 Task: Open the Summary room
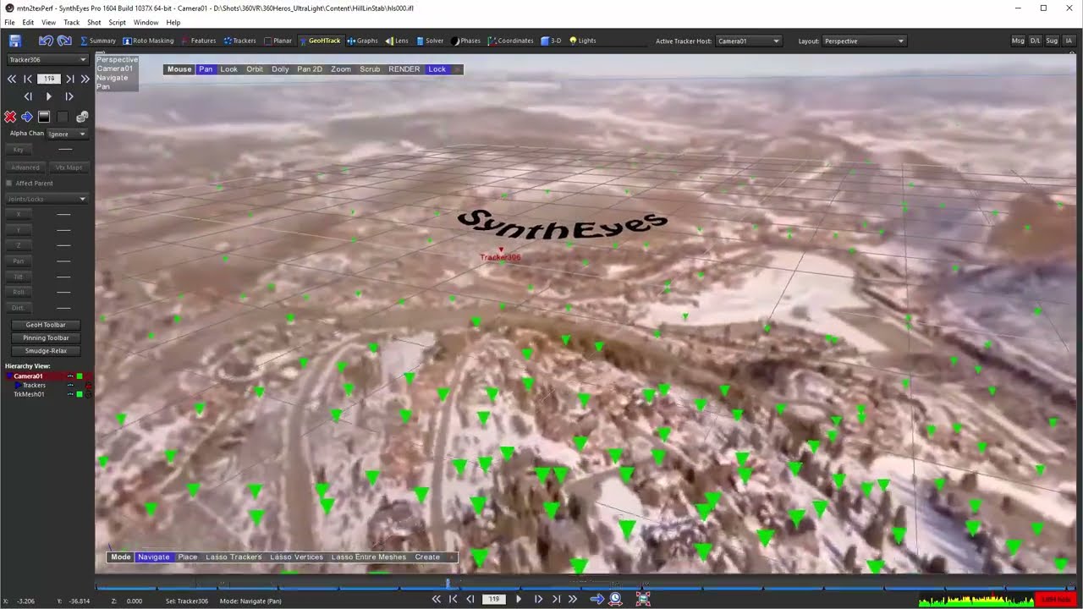(98, 41)
